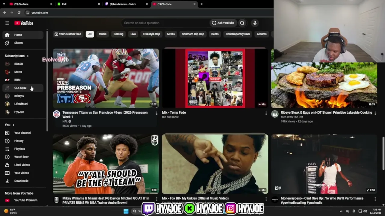Image resolution: width=385 pixels, height=216 pixels.
Task: Open the GL4 Spaz subscription
Action: tap(23, 88)
